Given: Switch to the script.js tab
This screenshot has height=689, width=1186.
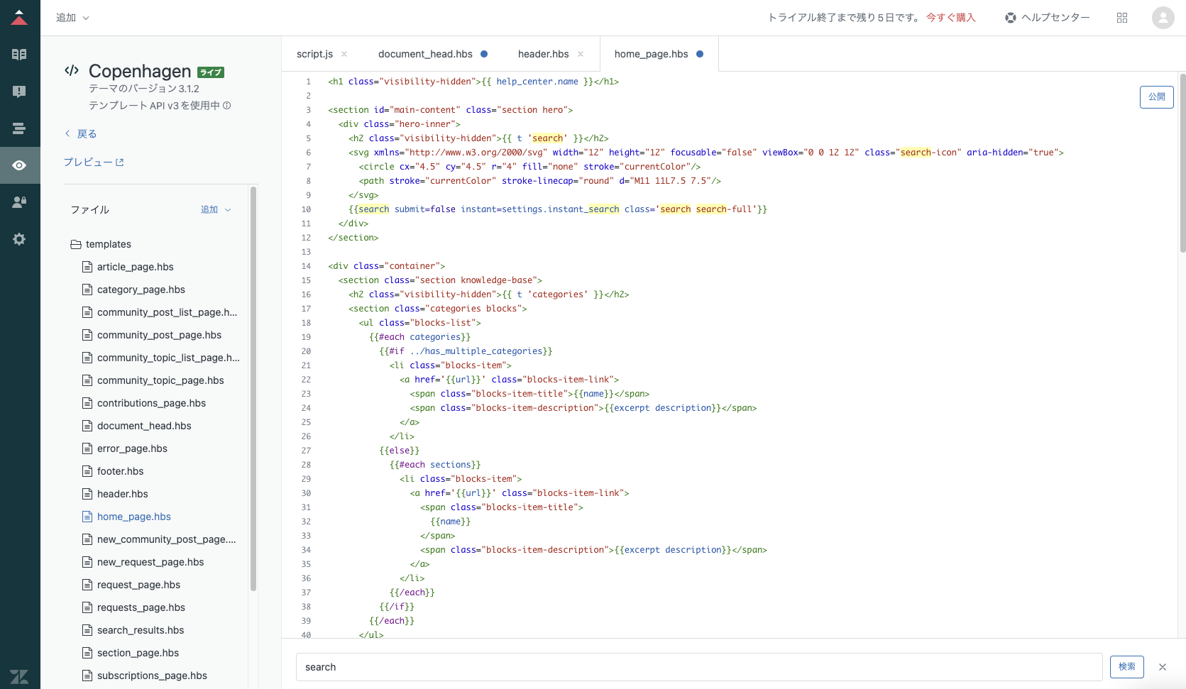Looking at the screenshot, I should click(x=314, y=54).
